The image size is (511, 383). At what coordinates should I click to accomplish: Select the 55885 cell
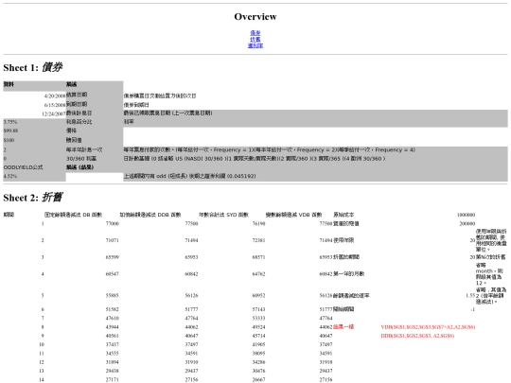pos(112,295)
